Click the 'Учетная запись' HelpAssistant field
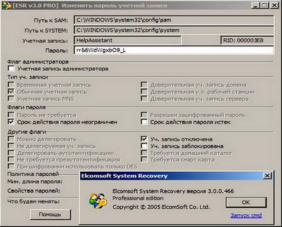 click(x=127, y=40)
